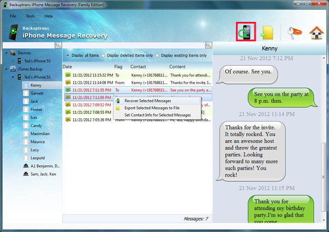Choose Set Contact Info for Selected Messages
Image resolution: width=329 pixels, height=232 pixels.
[157, 115]
